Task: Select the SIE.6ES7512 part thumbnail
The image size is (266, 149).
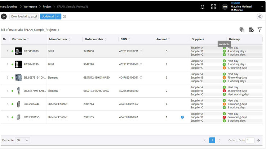Action: click(18, 78)
